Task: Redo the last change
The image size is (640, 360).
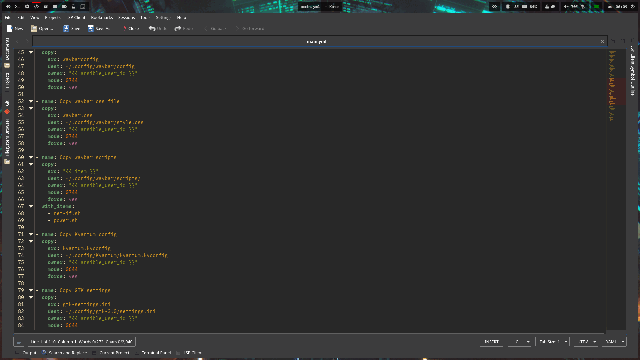Action: (183, 28)
